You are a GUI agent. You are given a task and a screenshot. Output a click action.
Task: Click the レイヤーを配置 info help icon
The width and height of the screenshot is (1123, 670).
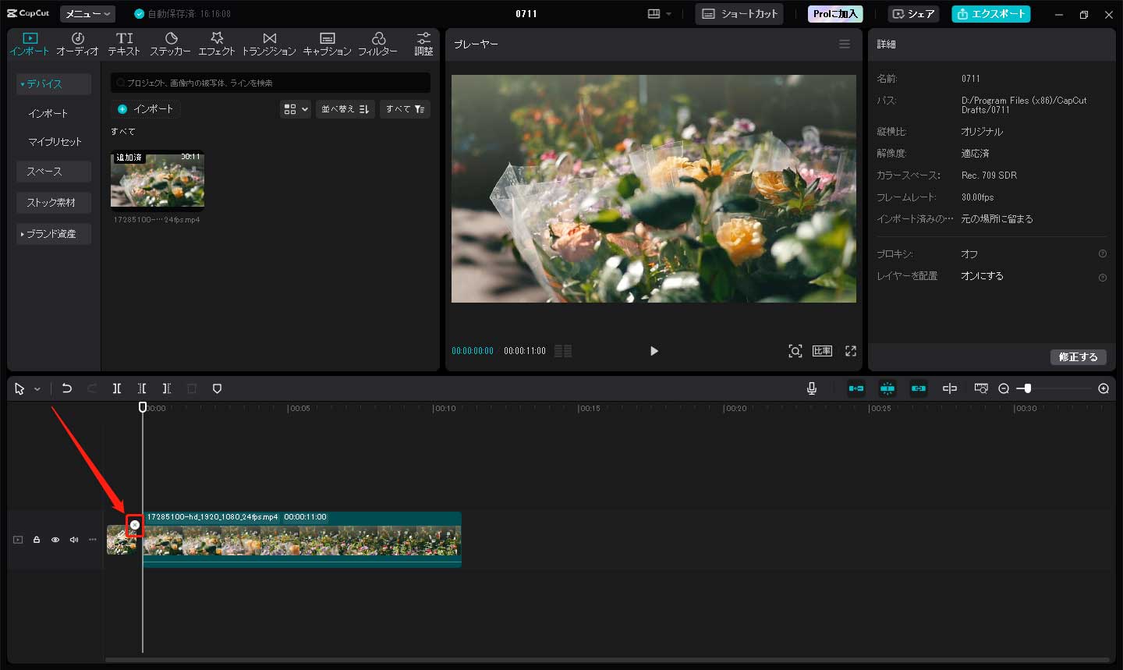point(1103,278)
